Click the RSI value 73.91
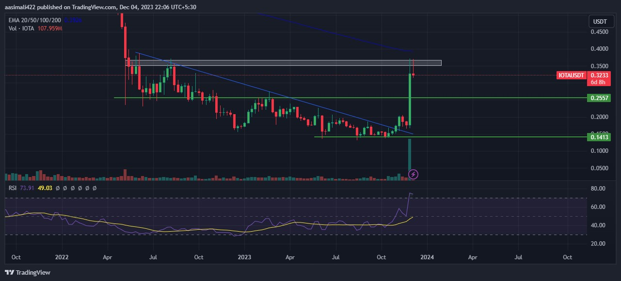 click(27, 188)
